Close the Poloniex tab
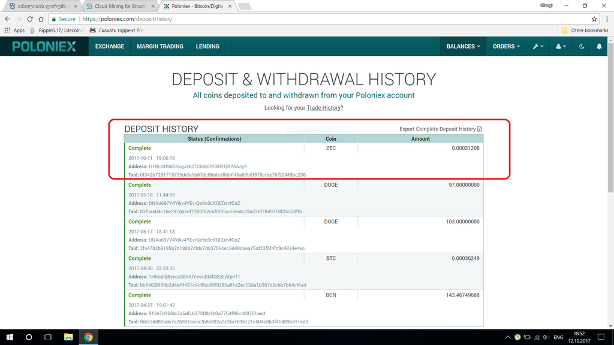This screenshot has width=614, height=345. tap(230, 6)
